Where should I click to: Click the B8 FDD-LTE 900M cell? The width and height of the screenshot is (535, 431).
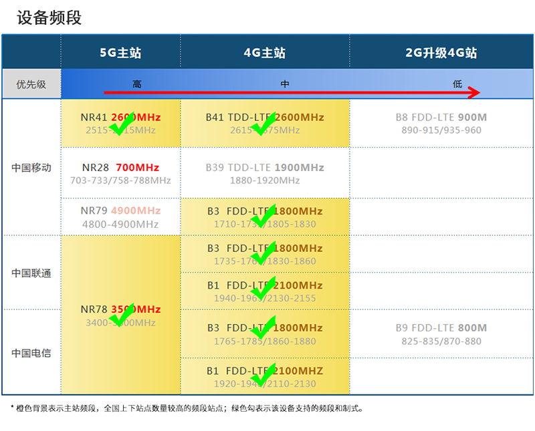tap(441, 124)
